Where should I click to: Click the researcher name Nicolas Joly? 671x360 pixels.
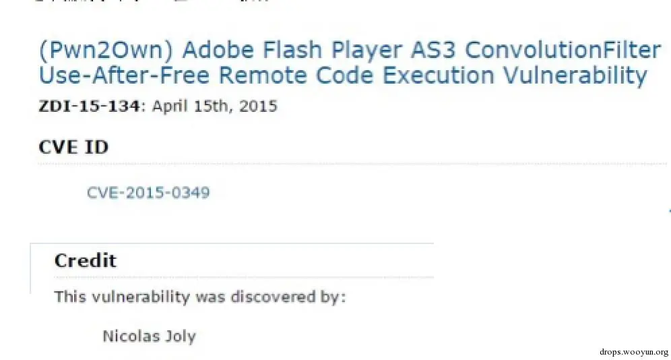click(x=149, y=336)
